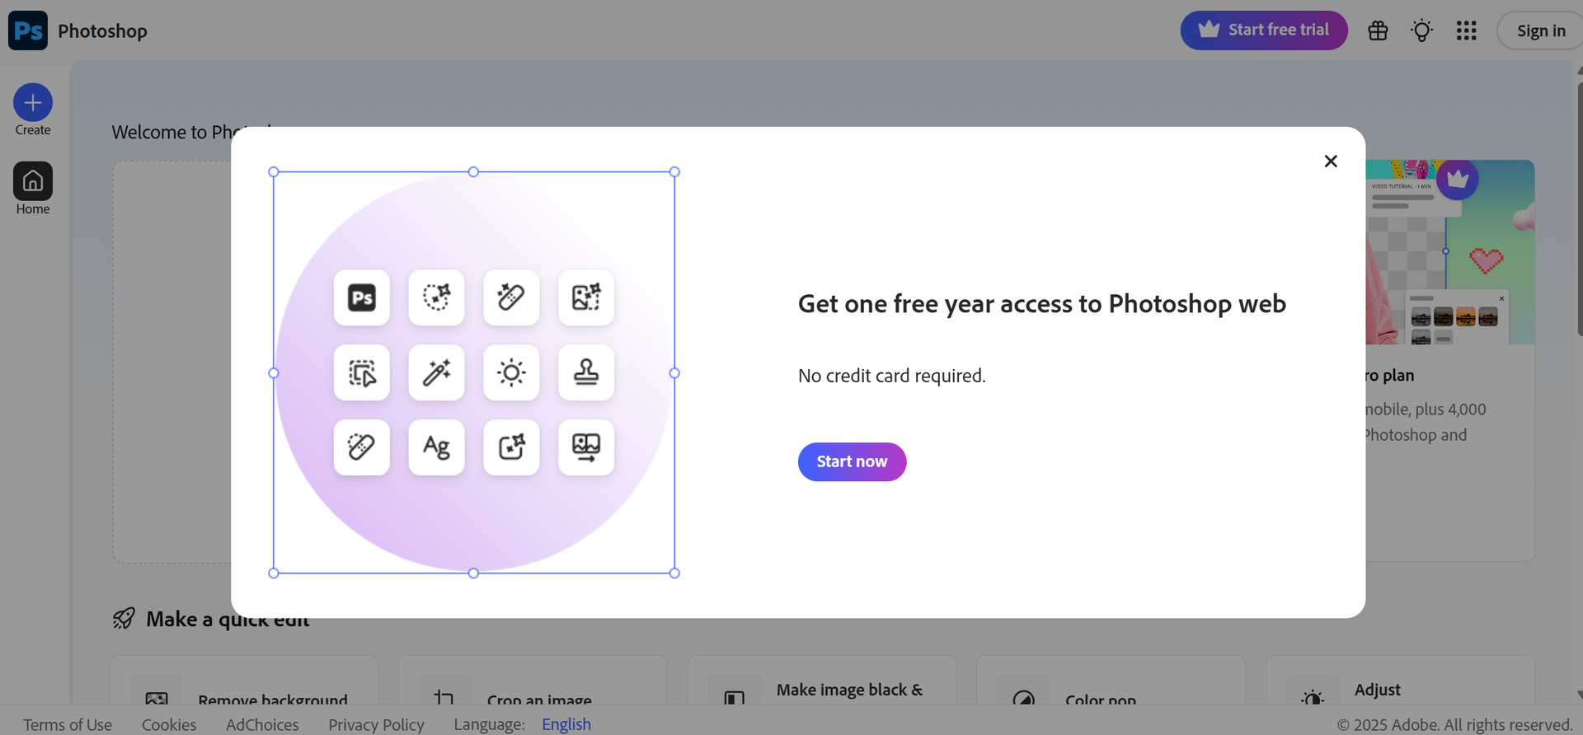Open the Privacy Policy link
Image resolution: width=1583 pixels, height=735 pixels.
(x=376, y=724)
